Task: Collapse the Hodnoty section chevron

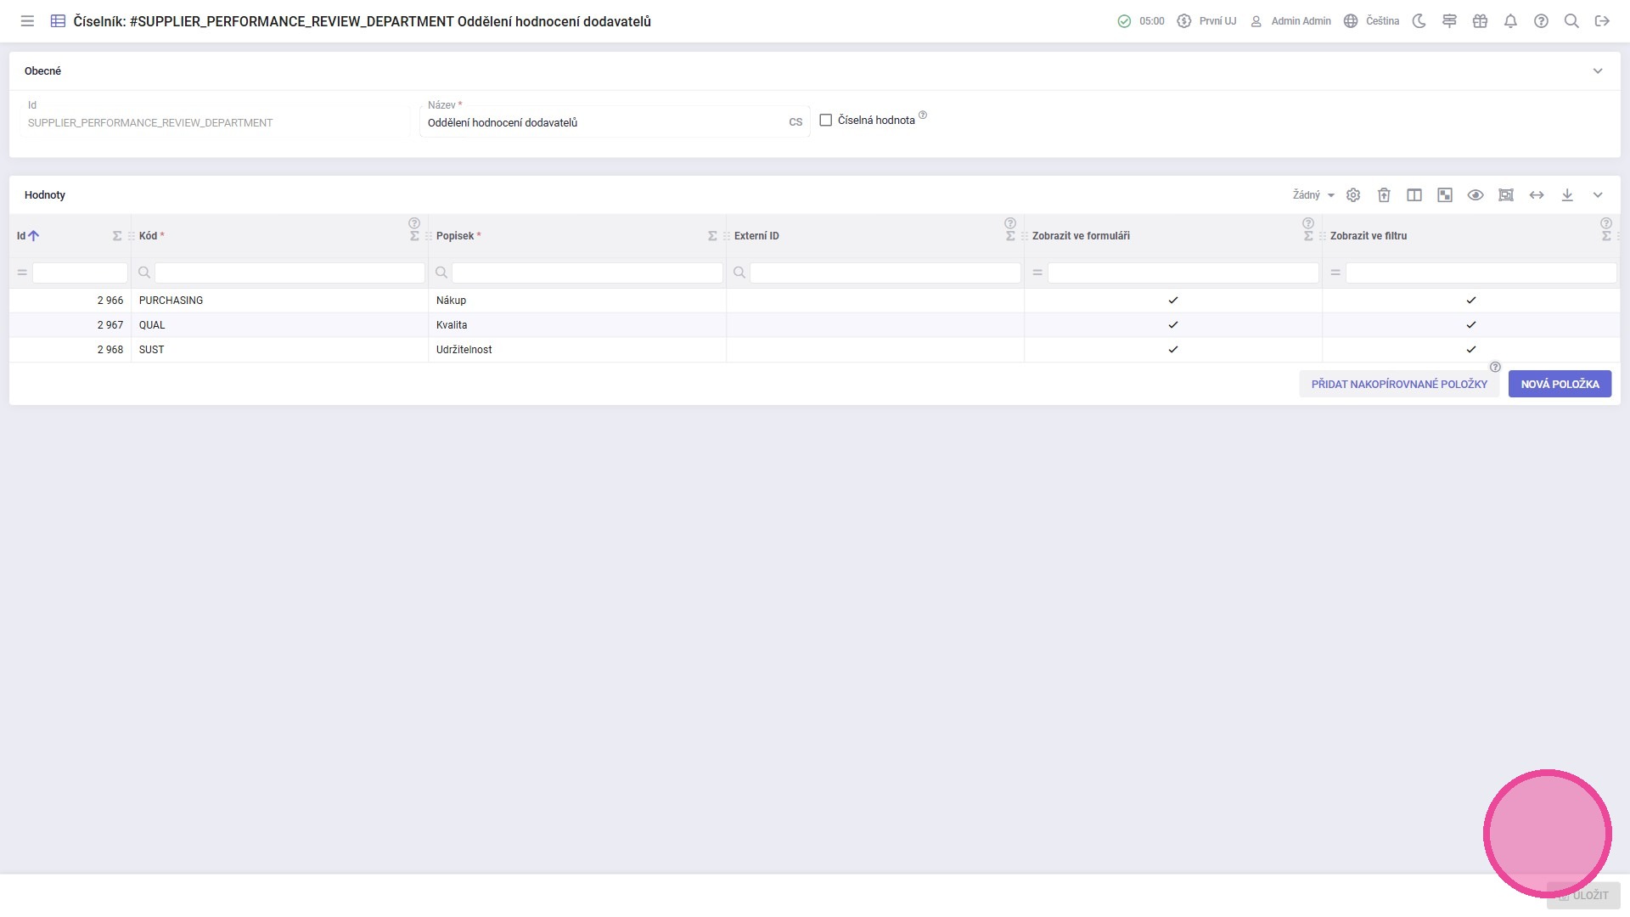Action: pyautogui.click(x=1598, y=195)
